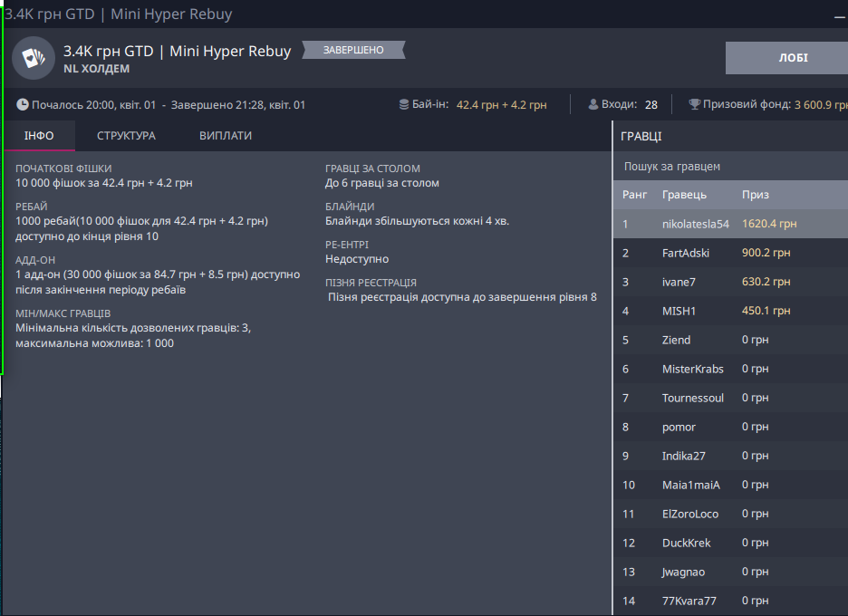The height and width of the screenshot is (616, 848).
Task: Minimize the tournament window
Action: pos(839,16)
